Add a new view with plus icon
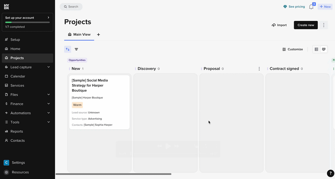Image resolution: width=335 pixels, height=179 pixels. (x=98, y=35)
